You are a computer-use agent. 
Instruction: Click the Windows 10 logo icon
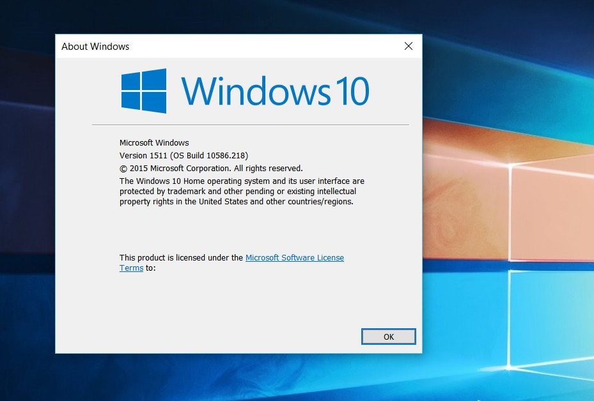pos(144,91)
